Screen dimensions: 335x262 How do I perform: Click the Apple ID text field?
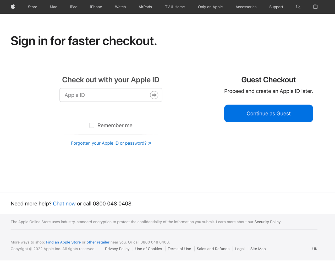tap(105, 95)
